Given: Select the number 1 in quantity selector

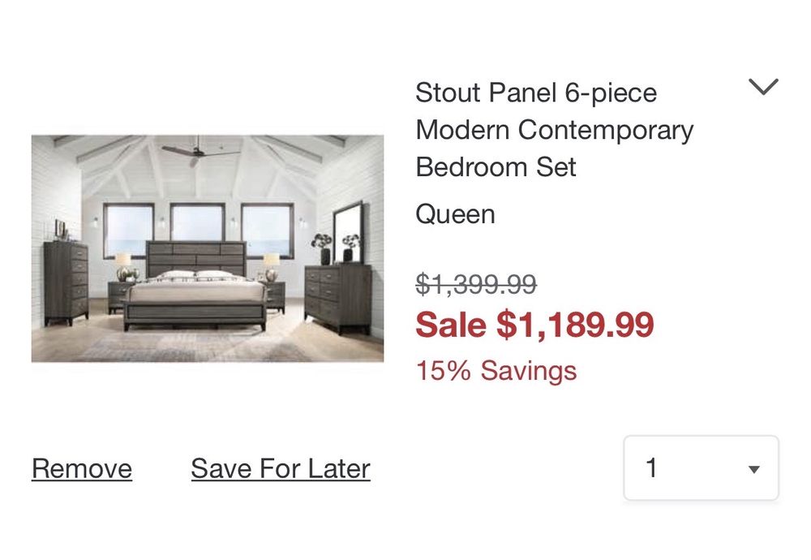Looking at the screenshot, I should [x=652, y=468].
